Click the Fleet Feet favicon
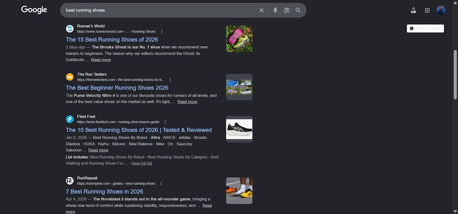The image size is (458, 214). (70, 119)
